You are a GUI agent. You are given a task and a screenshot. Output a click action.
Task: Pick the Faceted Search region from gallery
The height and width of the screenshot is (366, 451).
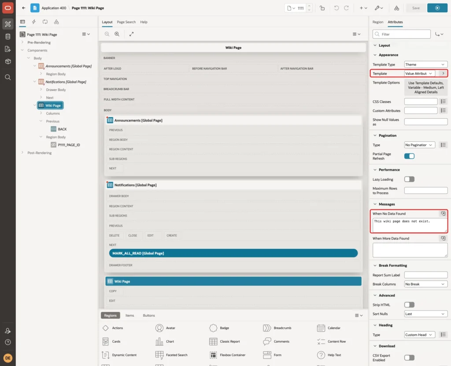pyautogui.click(x=171, y=355)
